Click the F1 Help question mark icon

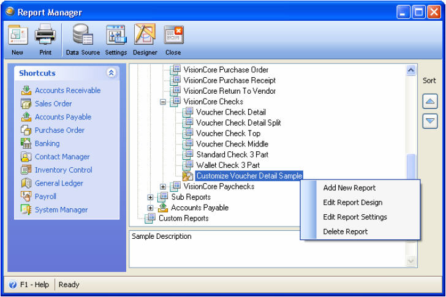tap(13, 285)
